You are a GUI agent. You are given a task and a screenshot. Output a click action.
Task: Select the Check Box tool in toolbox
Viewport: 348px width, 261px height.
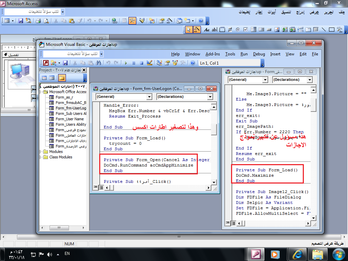click(245, 30)
